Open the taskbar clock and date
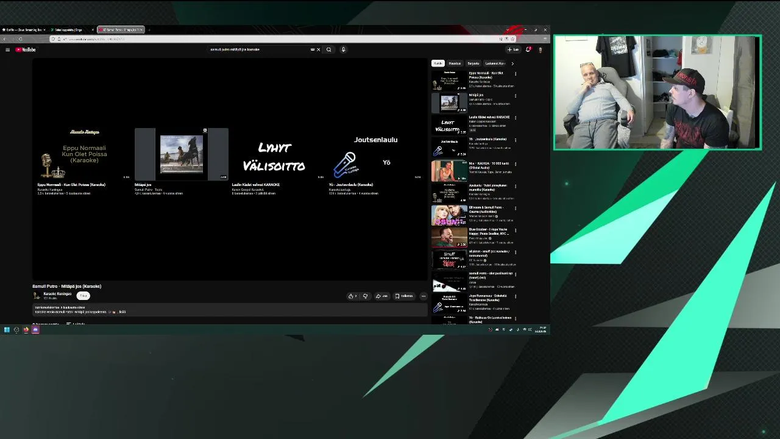The height and width of the screenshot is (439, 780). (x=541, y=330)
